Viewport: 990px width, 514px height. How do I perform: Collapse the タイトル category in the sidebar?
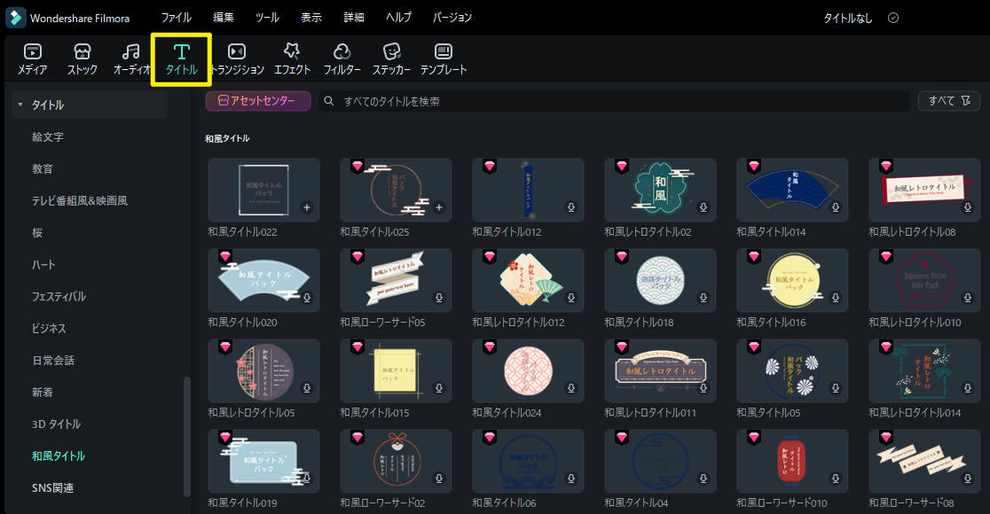pos(21,105)
